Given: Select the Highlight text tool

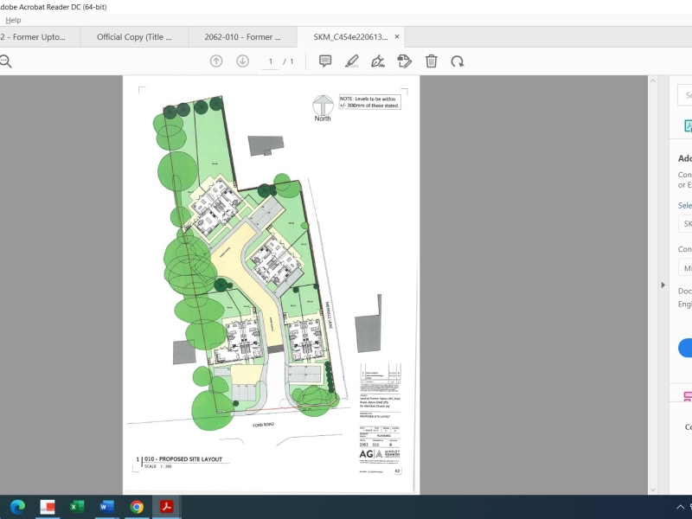Looking at the screenshot, I should [351, 61].
